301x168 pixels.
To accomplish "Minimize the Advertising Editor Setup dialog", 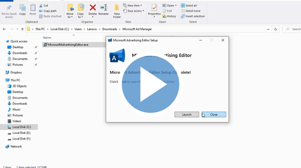I will coord(201,40).
